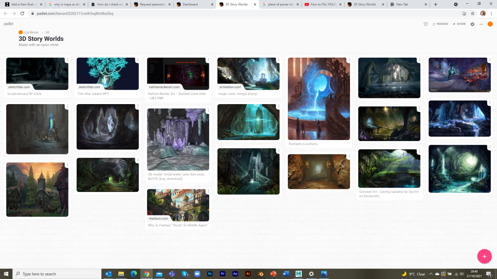Switch to the How to FILL HOLES YouTube tab
Viewport: 497px width, 279px height.
(323, 4)
